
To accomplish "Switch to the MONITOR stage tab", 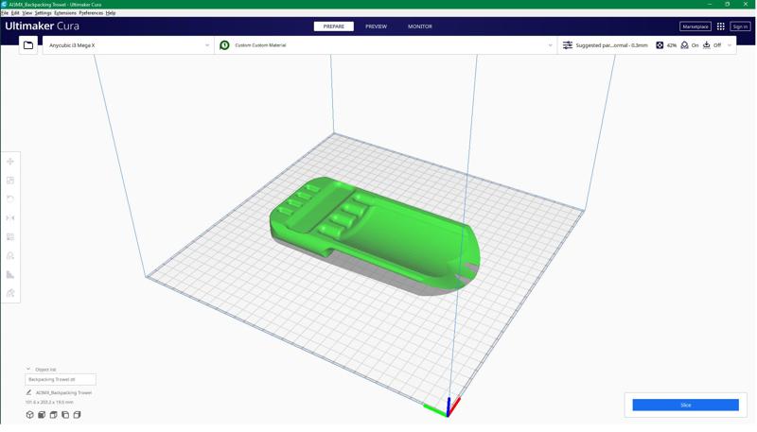I will (x=420, y=26).
